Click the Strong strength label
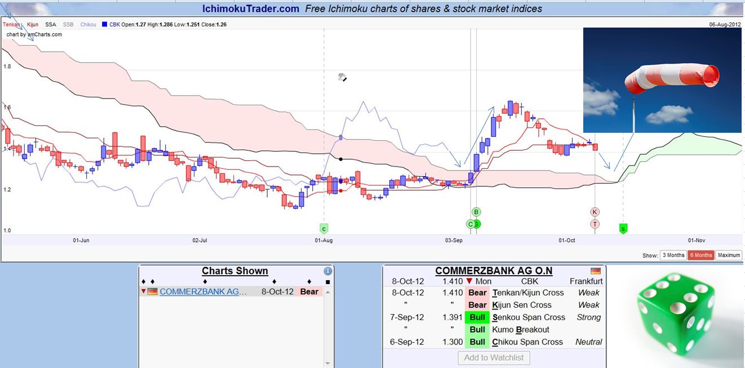This screenshot has width=745, height=368. tap(589, 317)
